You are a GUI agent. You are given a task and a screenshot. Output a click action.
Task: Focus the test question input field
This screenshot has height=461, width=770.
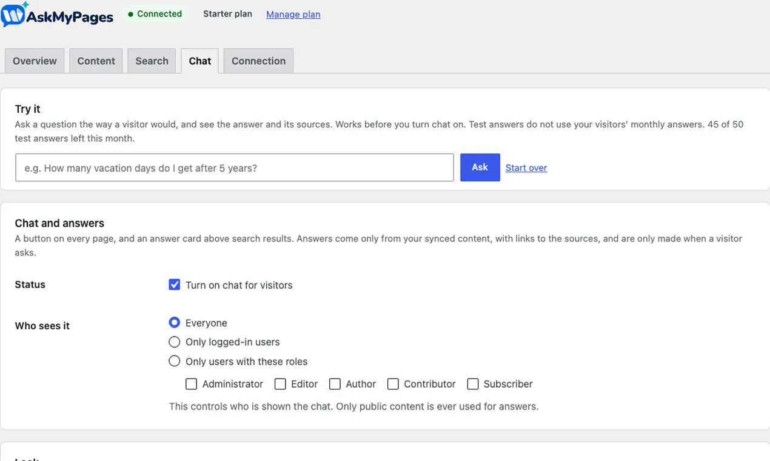click(x=235, y=167)
